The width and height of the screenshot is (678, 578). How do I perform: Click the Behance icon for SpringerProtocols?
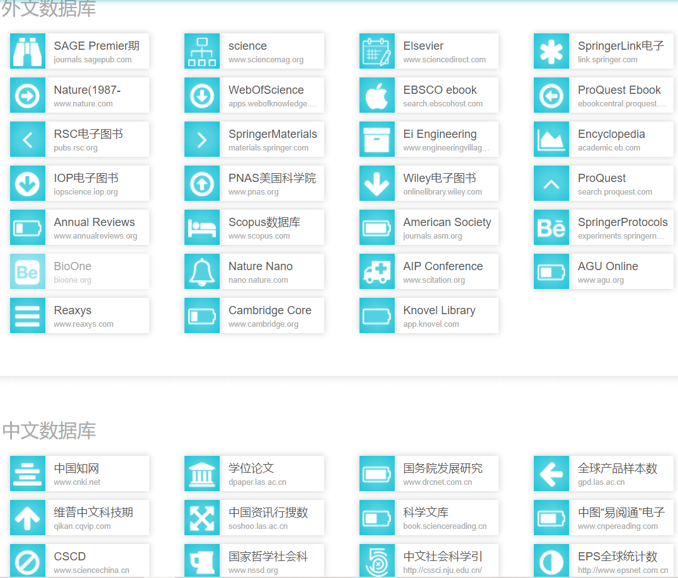pyautogui.click(x=551, y=227)
